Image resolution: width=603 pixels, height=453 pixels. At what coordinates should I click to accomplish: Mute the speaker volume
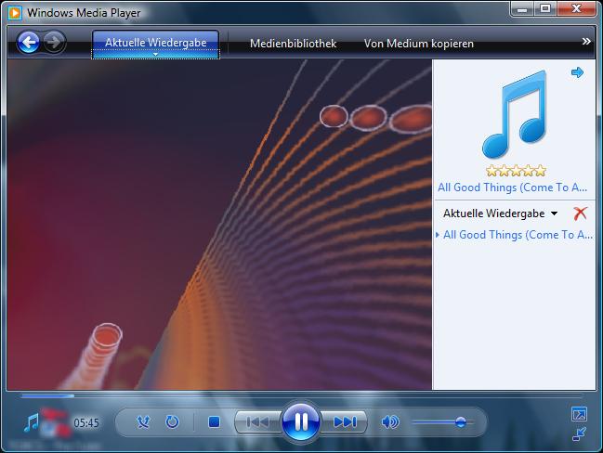point(390,422)
